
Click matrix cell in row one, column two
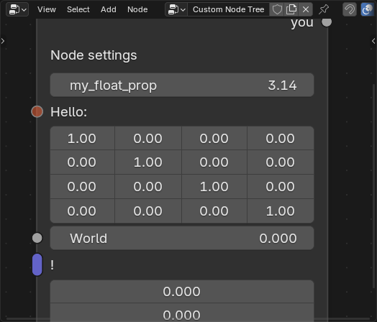(148, 138)
